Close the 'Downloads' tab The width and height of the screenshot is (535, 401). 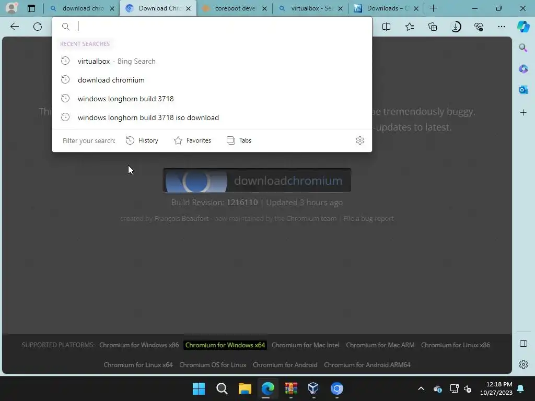coord(416,8)
